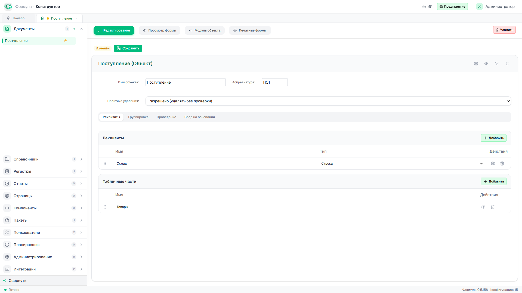Open the Ввод на основании tab

(x=199, y=117)
